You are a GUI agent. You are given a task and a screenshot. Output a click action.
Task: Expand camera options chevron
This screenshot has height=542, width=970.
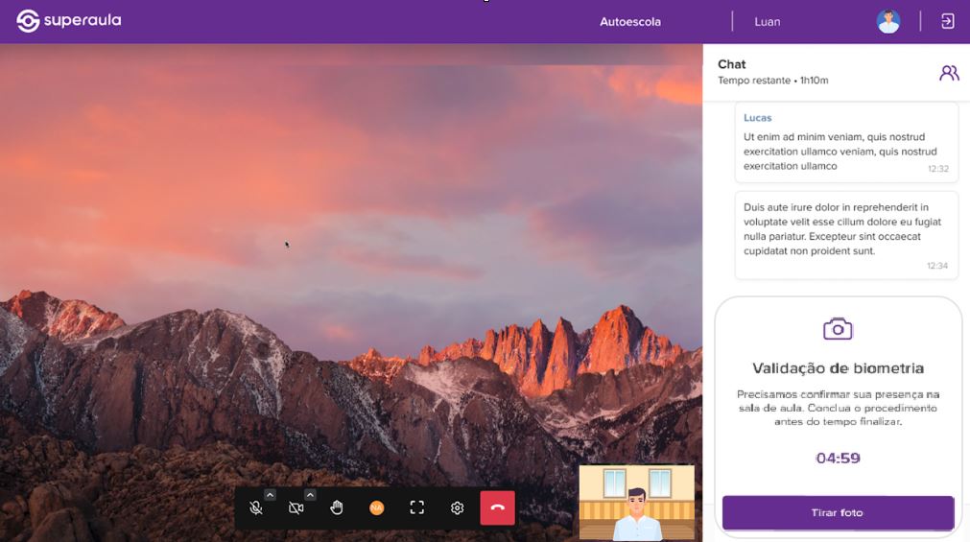coord(310,495)
